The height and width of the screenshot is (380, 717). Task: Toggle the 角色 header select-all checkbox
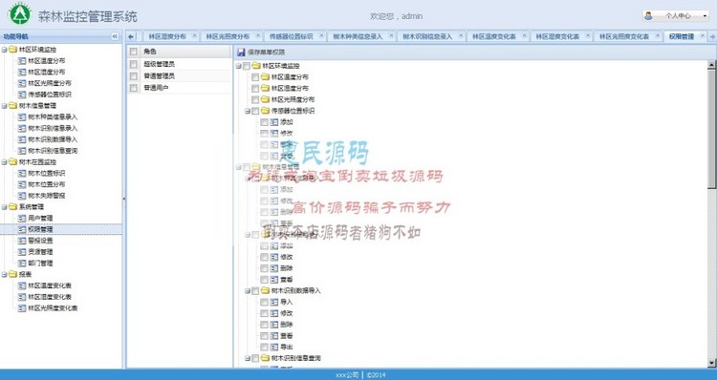coord(134,52)
